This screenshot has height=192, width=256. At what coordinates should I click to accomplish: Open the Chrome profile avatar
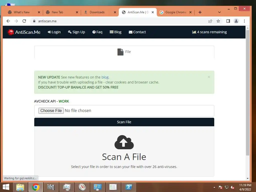[x=236, y=21]
